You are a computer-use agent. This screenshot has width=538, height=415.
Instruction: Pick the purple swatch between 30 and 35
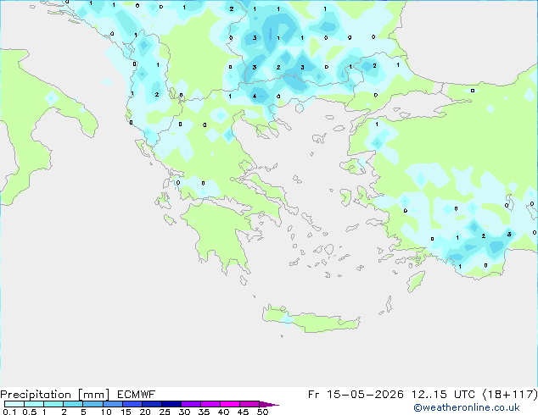coord(191,404)
